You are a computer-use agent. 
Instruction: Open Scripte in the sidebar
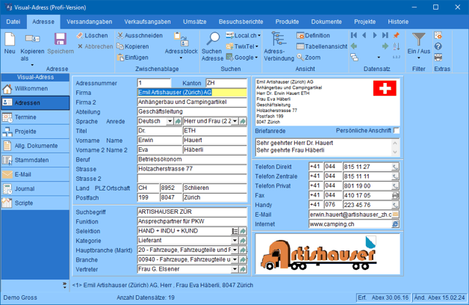coord(35,203)
